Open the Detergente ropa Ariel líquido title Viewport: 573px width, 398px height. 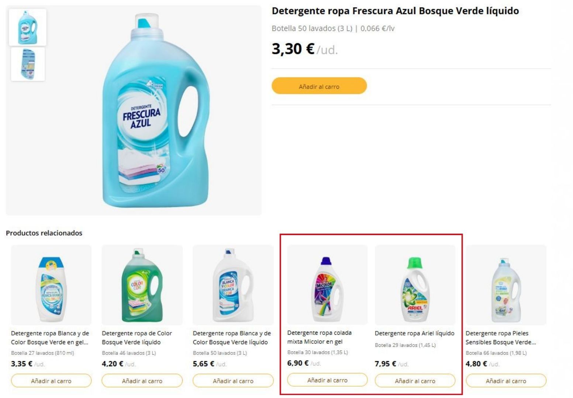(414, 333)
